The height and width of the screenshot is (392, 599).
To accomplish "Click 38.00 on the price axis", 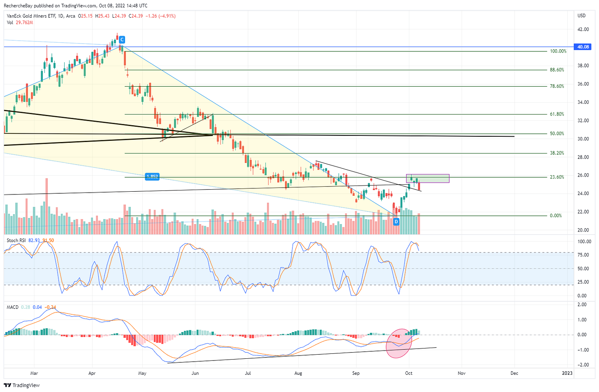I will (x=583, y=66).
